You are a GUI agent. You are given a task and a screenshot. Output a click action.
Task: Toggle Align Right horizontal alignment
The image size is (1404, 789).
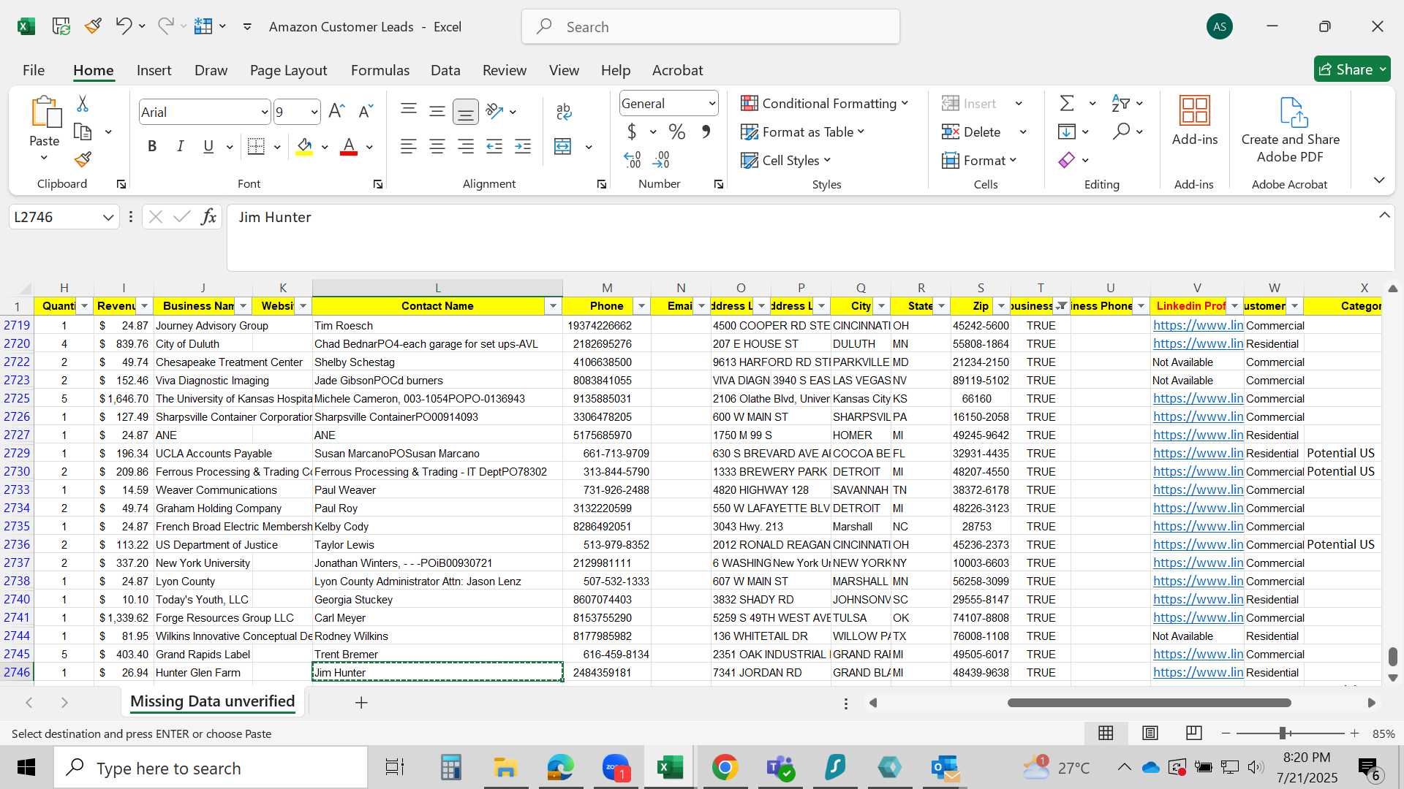(x=466, y=147)
